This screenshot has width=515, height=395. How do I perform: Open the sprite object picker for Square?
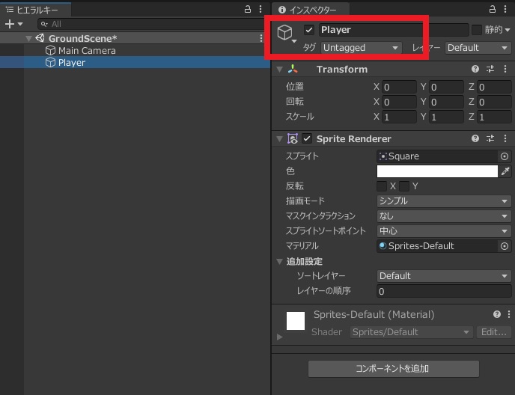505,156
